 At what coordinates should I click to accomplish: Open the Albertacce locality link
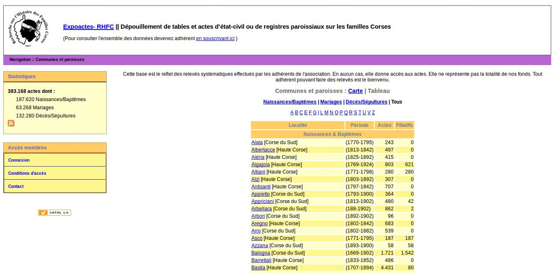(263, 150)
